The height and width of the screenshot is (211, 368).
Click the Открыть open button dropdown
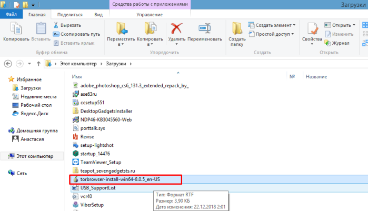340,25
